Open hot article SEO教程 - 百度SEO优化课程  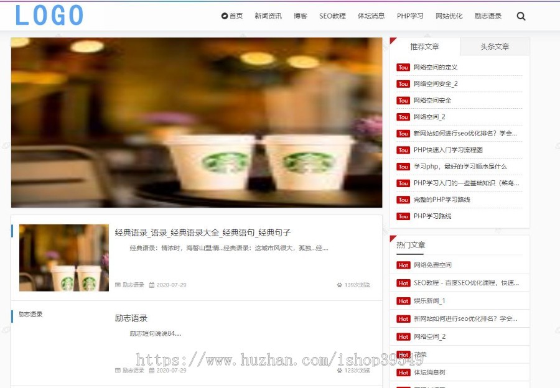pos(466,283)
